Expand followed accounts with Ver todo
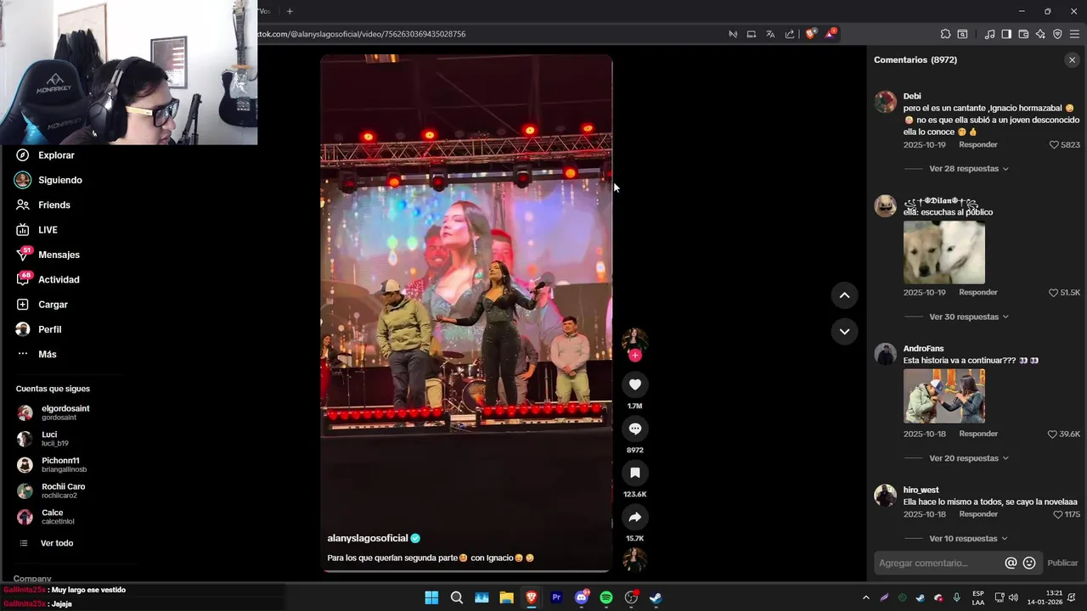This screenshot has width=1087, height=611. (x=57, y=543)
